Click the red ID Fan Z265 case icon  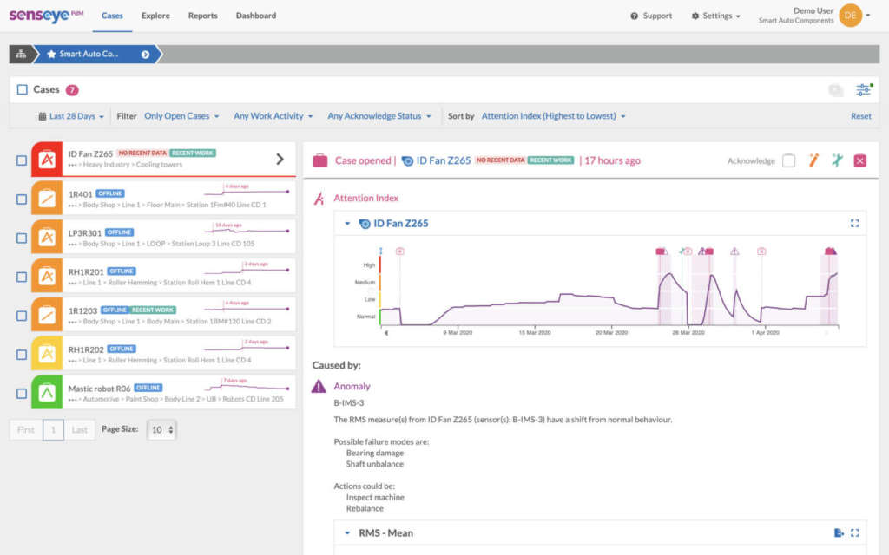[x=47, y=160]
